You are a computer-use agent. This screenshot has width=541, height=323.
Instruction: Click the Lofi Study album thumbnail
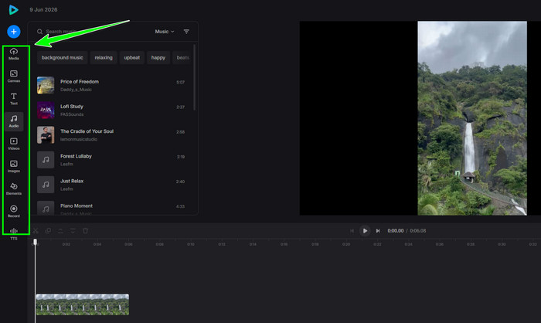(x=46, y=110)
